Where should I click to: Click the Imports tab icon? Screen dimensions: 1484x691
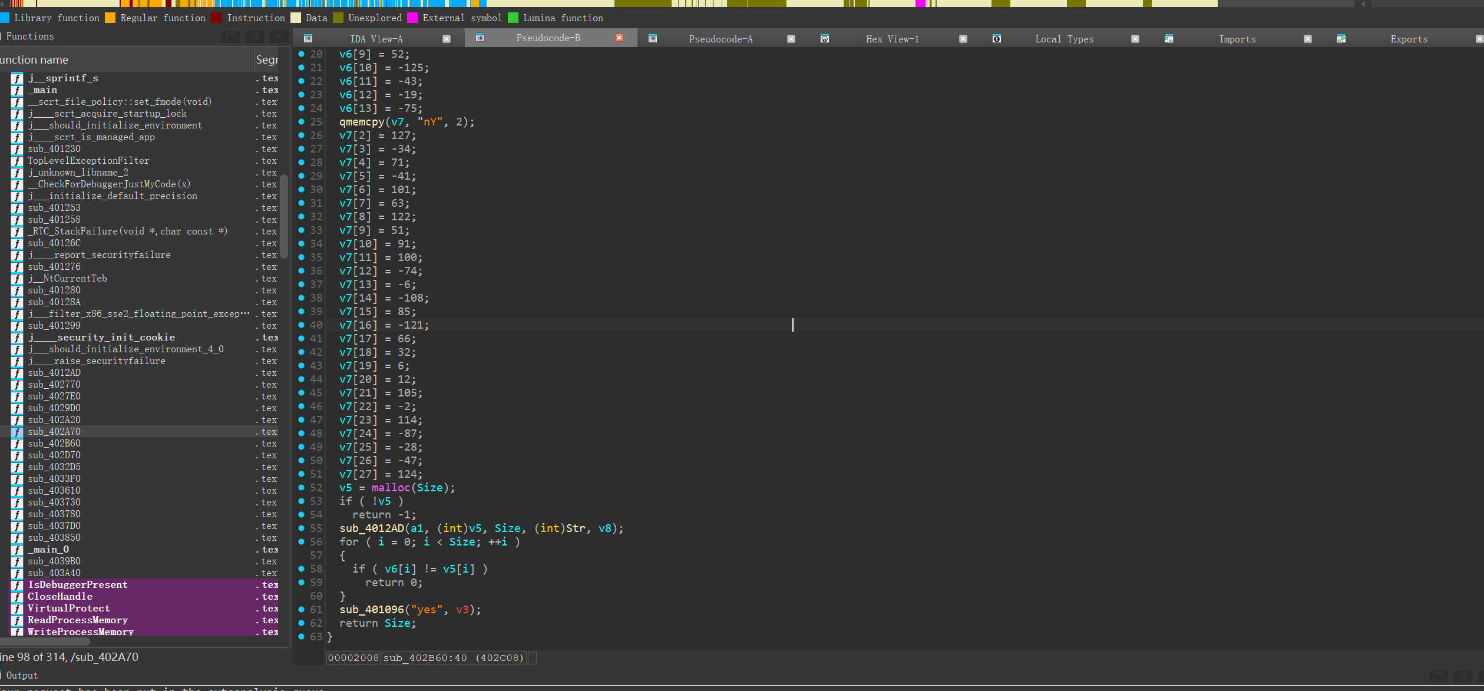click(1169, 39)
